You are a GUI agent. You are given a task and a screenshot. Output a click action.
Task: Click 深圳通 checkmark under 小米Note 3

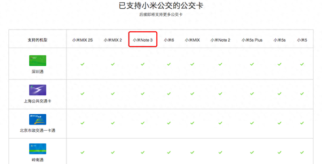coord(143,64)
